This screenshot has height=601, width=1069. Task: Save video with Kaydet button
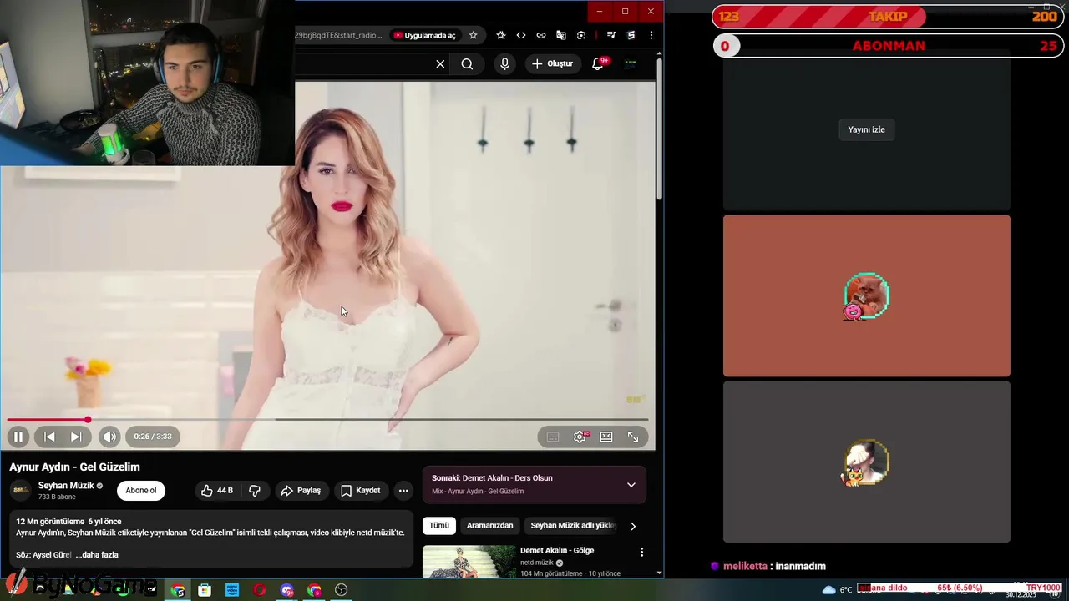point(360,491)
